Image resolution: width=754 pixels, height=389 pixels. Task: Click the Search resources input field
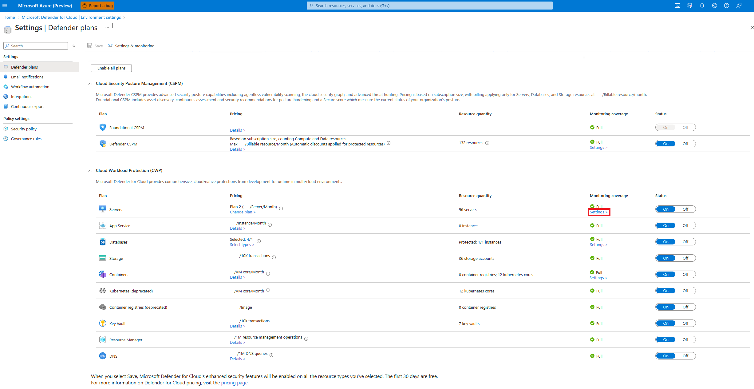pos(430,5)
